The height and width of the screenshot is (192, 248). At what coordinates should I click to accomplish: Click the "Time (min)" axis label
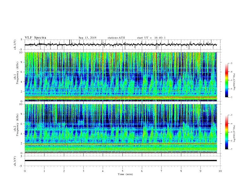[125, 174]
